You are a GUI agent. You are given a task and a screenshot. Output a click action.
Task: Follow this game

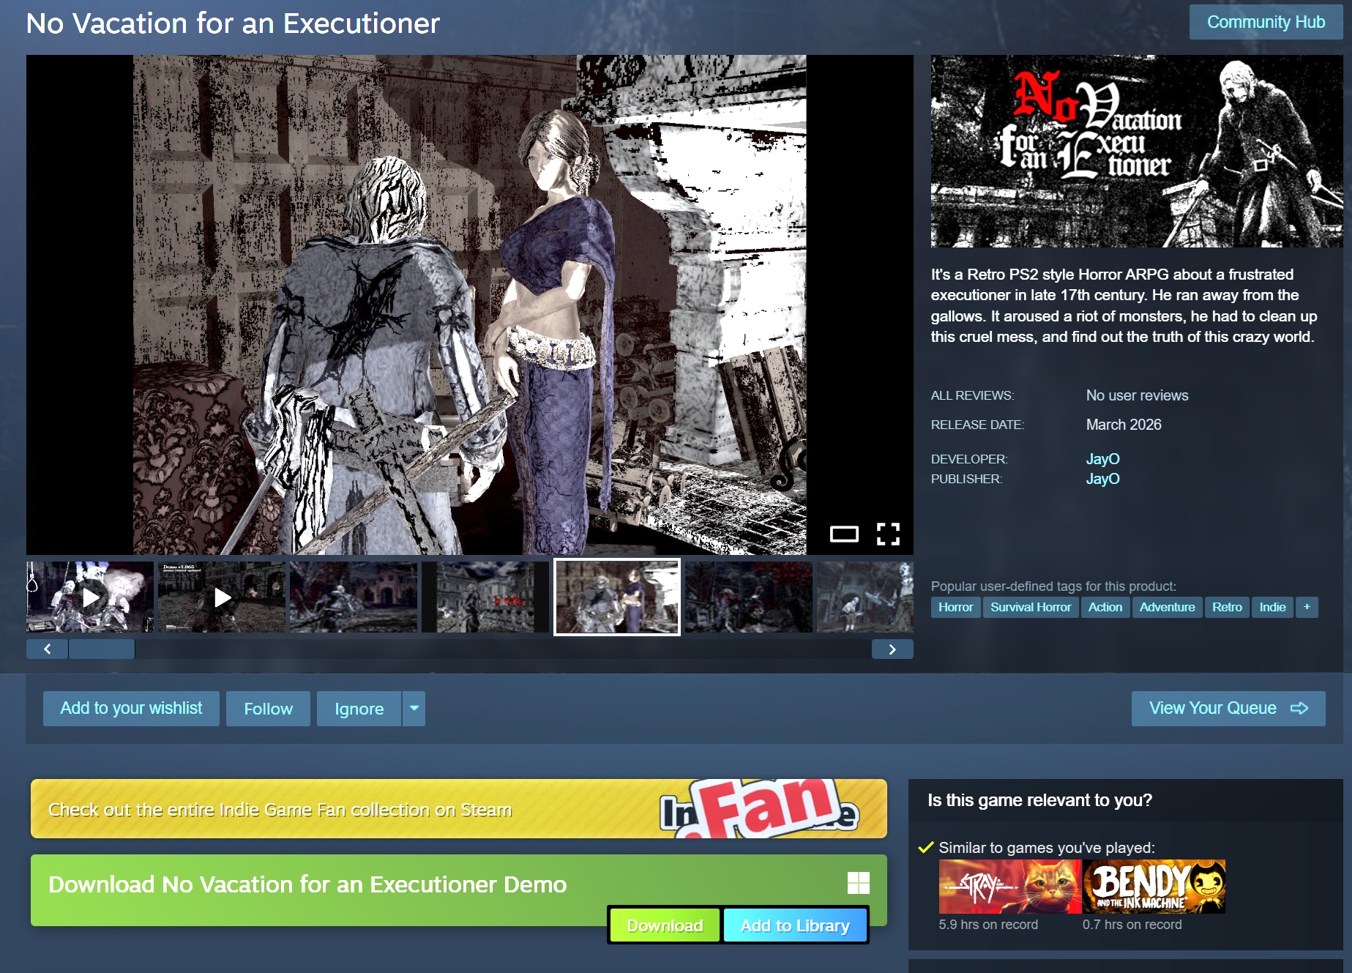click(268, 709)
